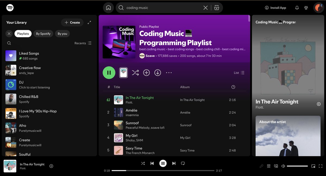Go to the Home button
Viewport: 326px width, 176px height.
click(108, 8)
